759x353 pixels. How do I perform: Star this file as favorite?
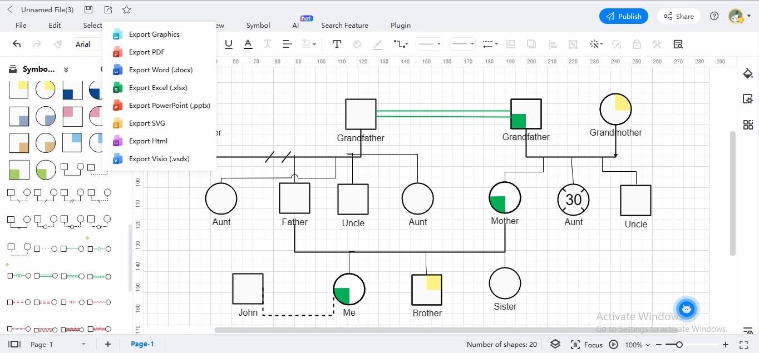click(126, 9)
